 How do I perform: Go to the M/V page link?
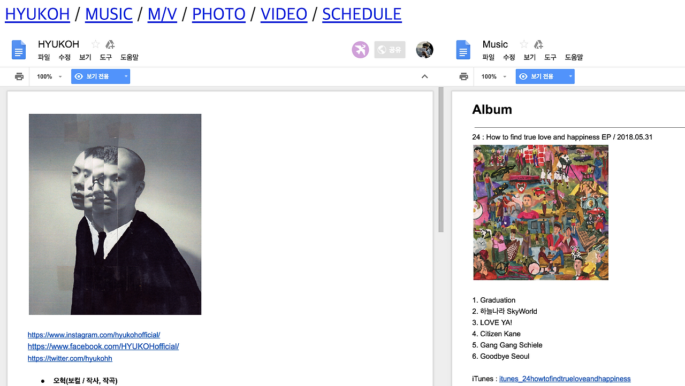162,14
